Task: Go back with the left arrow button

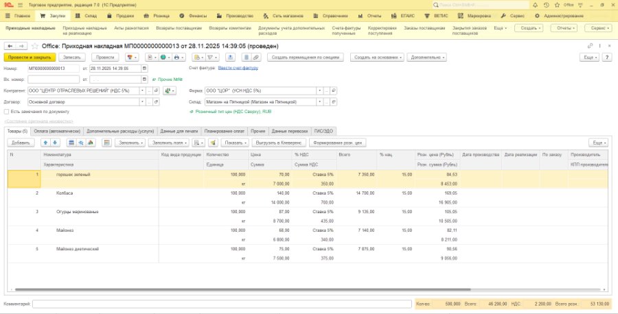Action: (10, 46)
